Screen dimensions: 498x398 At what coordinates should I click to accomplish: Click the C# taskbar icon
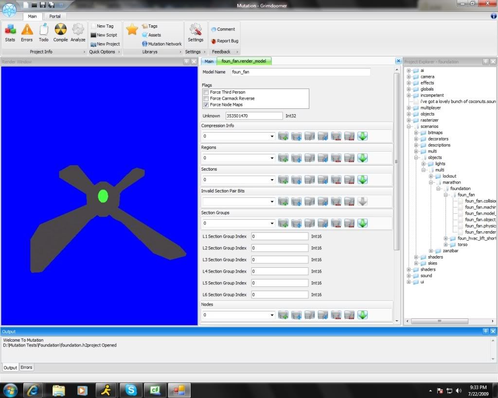click(155, 390)
